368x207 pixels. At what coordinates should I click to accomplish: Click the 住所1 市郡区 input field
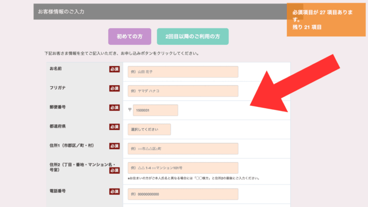click(183, 149)
